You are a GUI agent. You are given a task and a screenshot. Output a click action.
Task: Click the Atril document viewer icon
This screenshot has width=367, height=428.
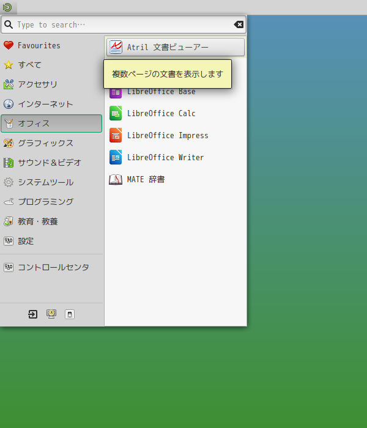[116, 47]
